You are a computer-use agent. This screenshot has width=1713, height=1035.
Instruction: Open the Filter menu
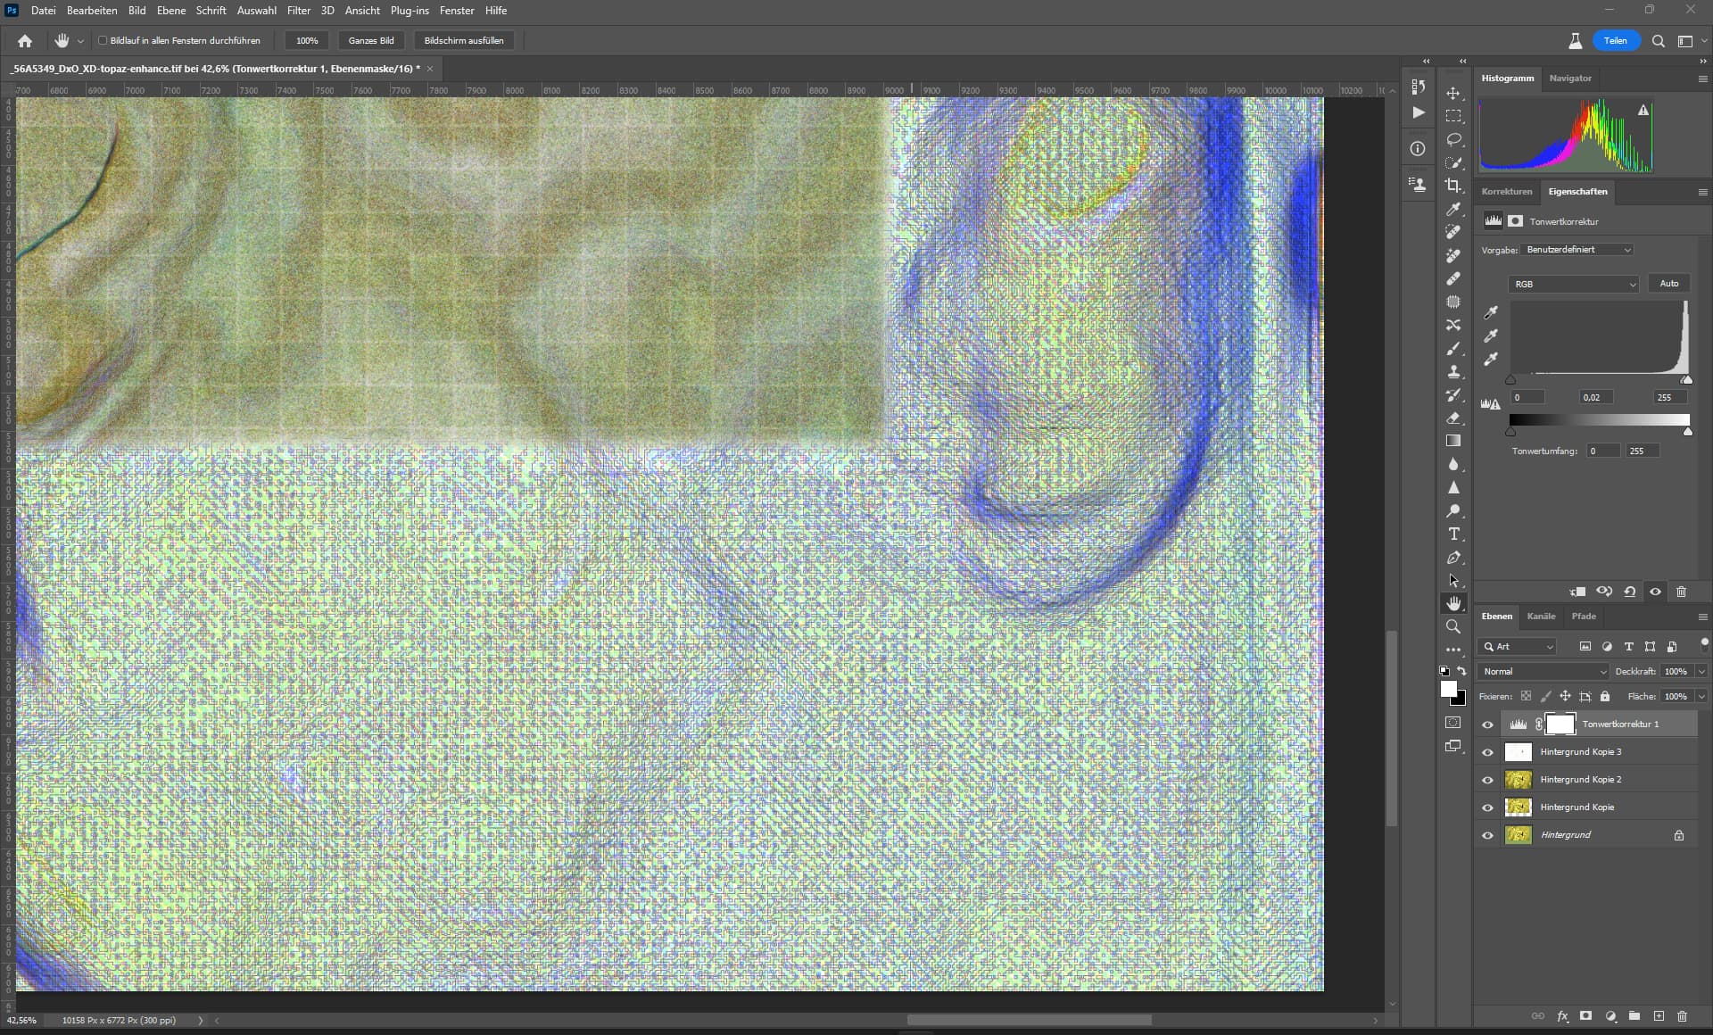(298, 11)
